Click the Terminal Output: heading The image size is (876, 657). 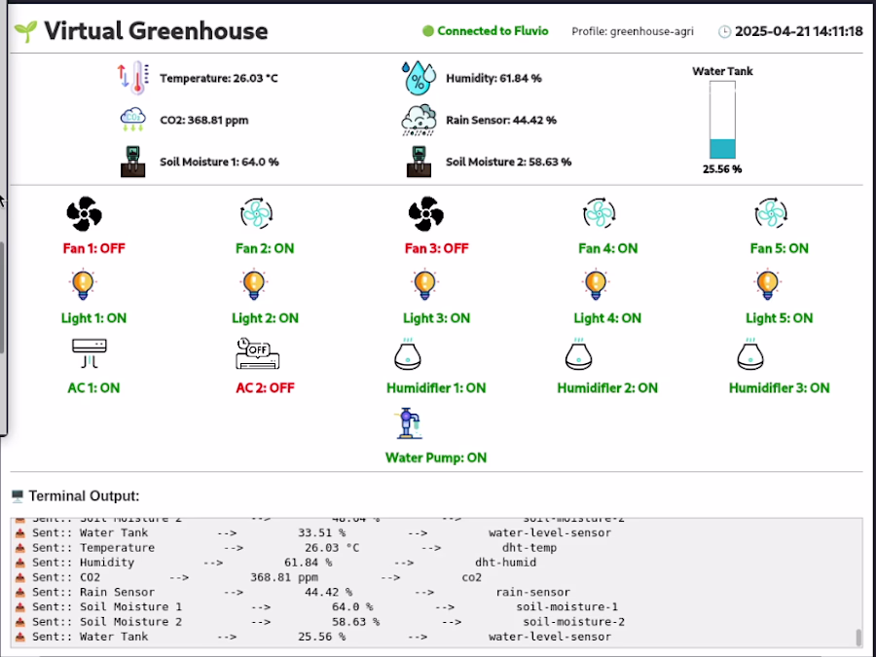coord(84,496)
